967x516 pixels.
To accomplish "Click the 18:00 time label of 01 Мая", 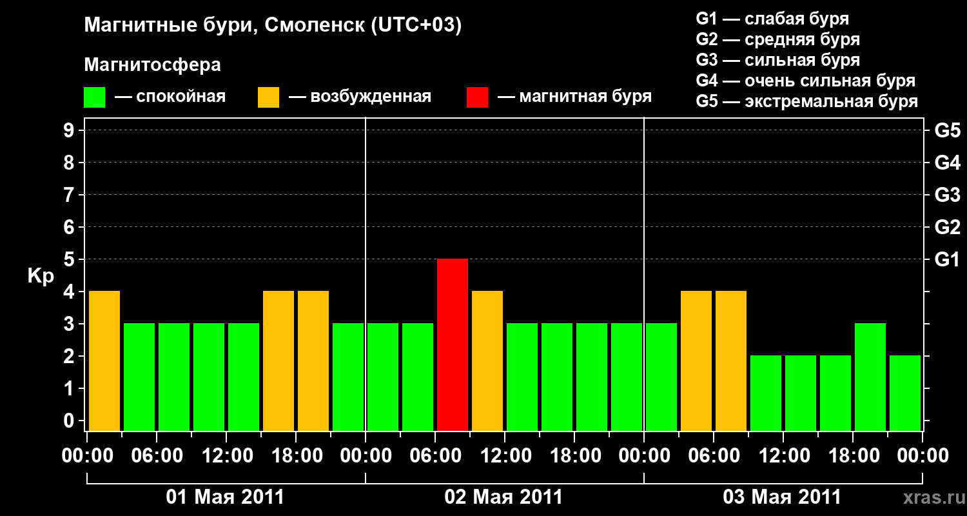I will point(296,455).
